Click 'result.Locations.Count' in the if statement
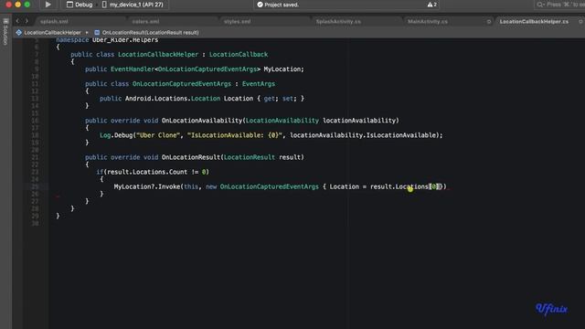The image size is (585, 329). point(147,172)
